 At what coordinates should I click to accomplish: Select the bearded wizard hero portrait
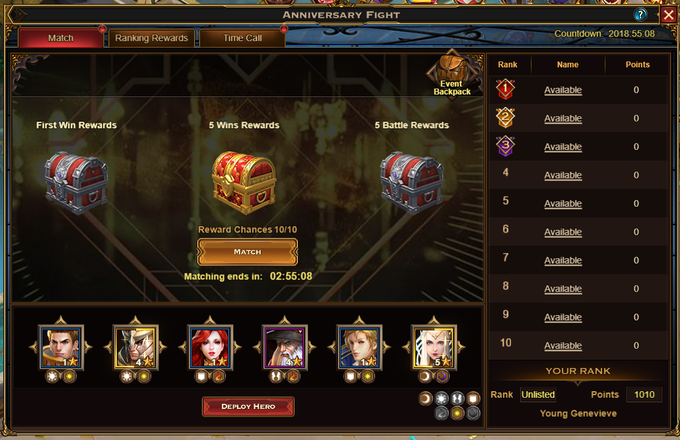[x=285, y=347]
